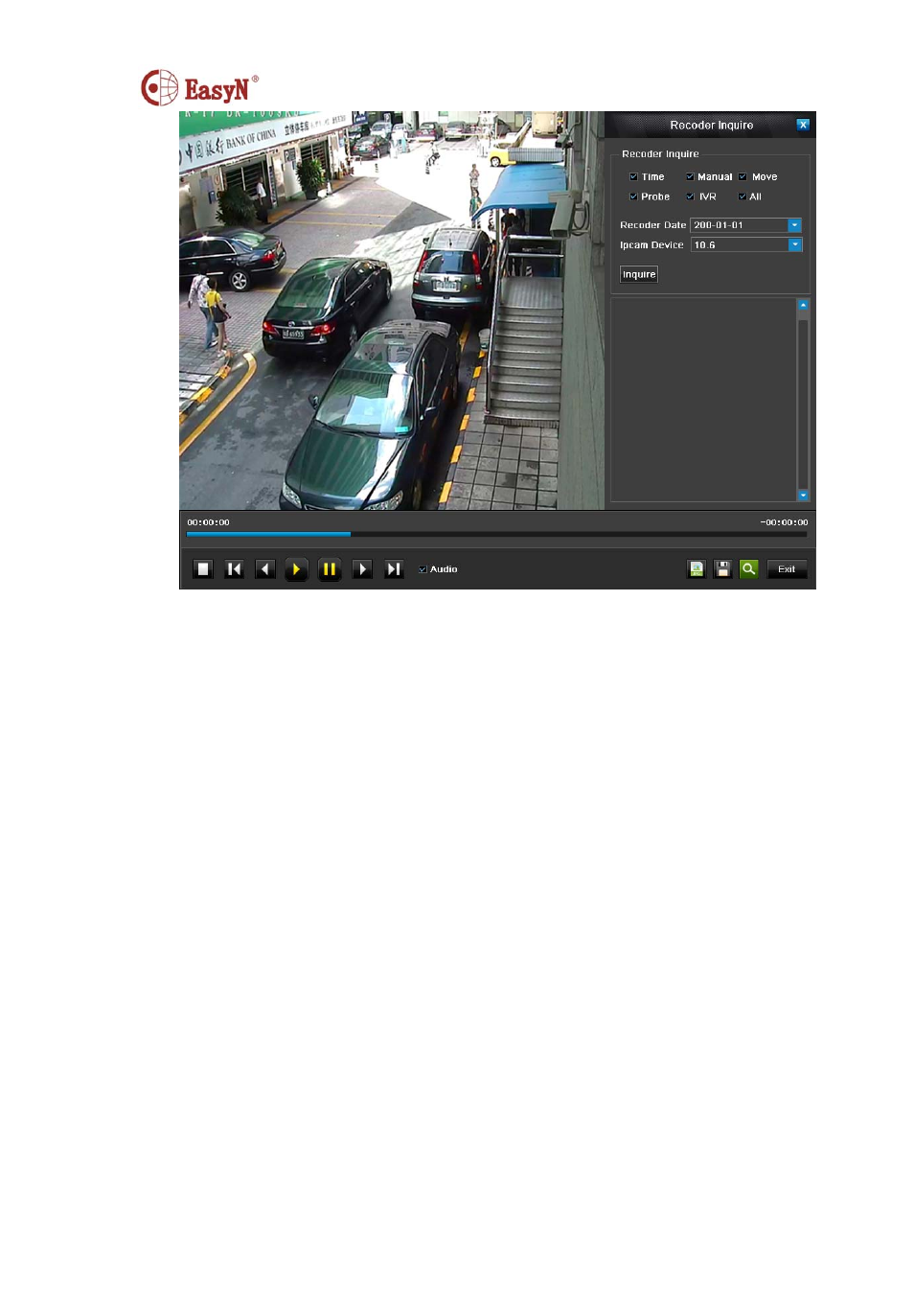Click the Inquire button
Viewport: 914px width, 1294px height.
(639, 275)
